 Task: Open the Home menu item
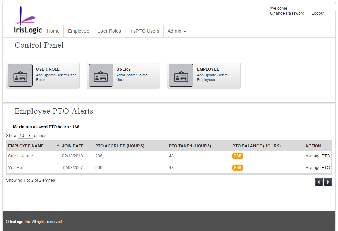point(53,31)
